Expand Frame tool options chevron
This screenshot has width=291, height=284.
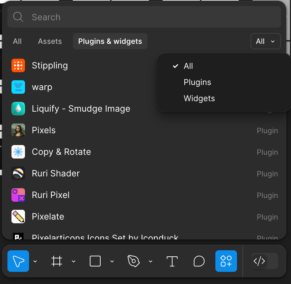pos(74,261)
